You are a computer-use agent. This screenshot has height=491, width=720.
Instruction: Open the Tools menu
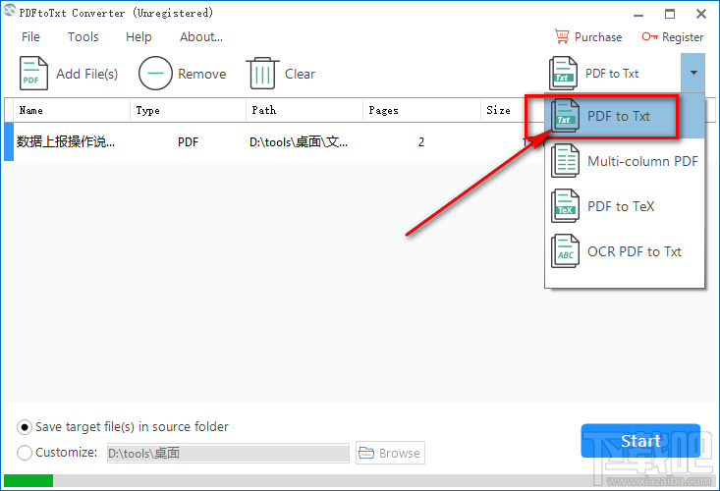pyautogui.click(x=83, y=36)
